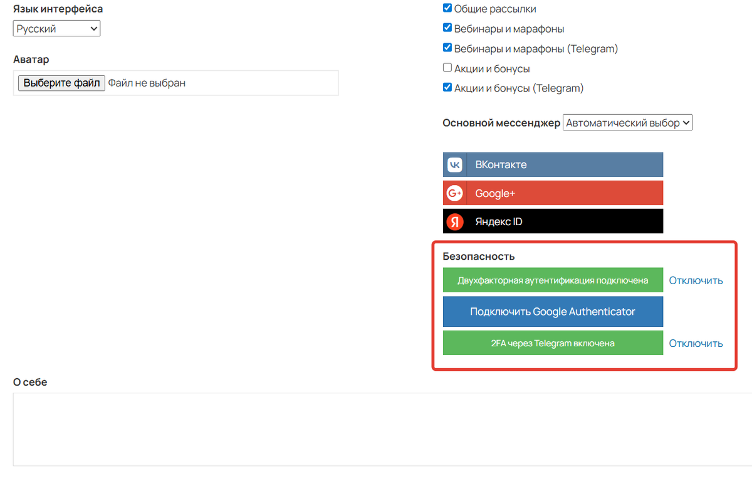Sign in with Яндекс ID button
This screenshot has height=478, width=752.
point(564,222)
